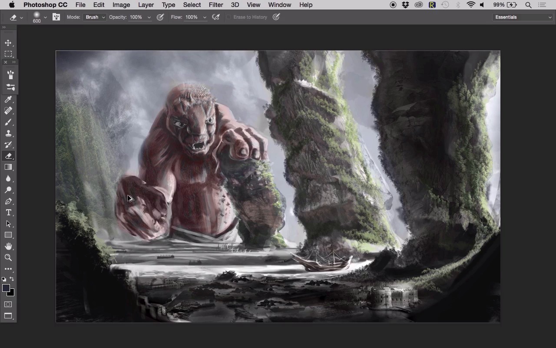The height and width of the screenshot is (348, 556).
Task: Toggle airbrush-style build-up effects
Action: tap(216, 17)
